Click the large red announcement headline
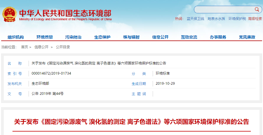263x135 pixels. click(132, 122)
